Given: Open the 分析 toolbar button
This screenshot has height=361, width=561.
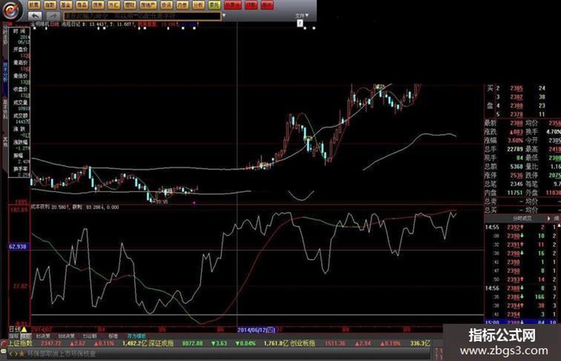Looking at the screenshot, I should tap(198, 5).
